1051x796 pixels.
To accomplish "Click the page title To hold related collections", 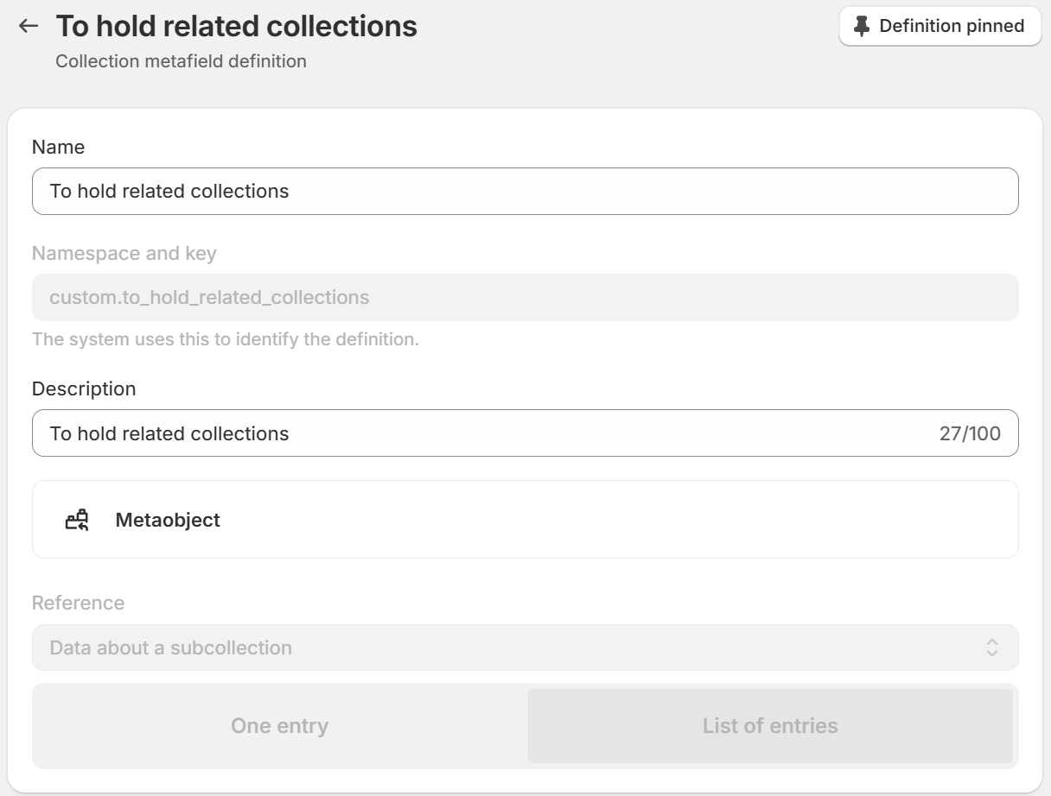I will 237,26.
